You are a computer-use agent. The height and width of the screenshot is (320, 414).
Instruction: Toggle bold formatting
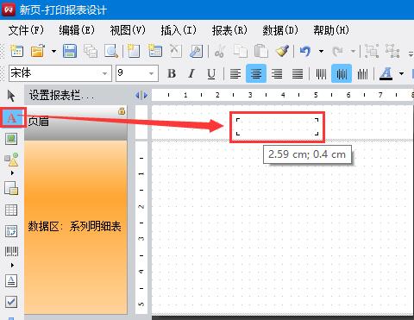pos(172,74)
